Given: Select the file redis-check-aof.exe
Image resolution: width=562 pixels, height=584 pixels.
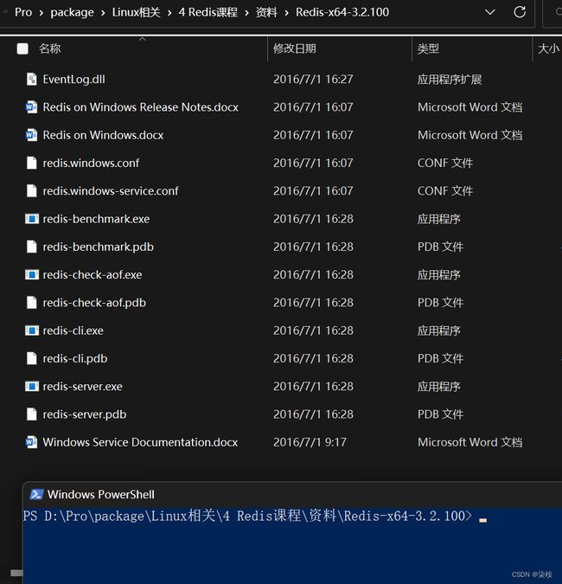Looking at the screenshot, I should 93,274.
